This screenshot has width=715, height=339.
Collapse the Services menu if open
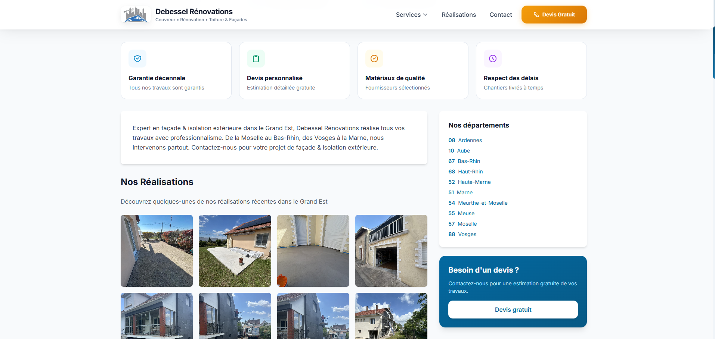point(411,15)
